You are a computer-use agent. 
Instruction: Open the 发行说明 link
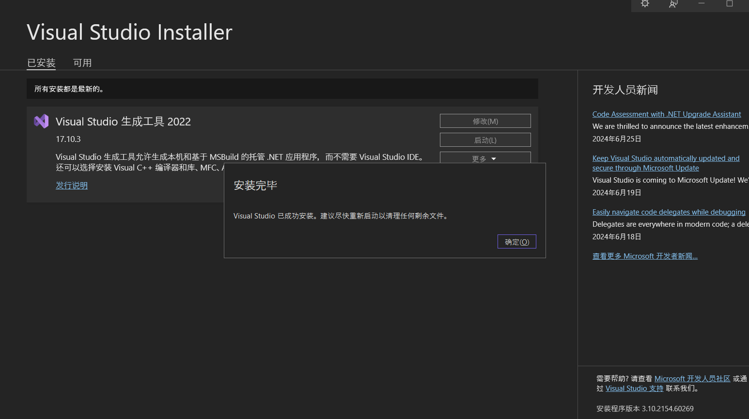coord(72,186)
